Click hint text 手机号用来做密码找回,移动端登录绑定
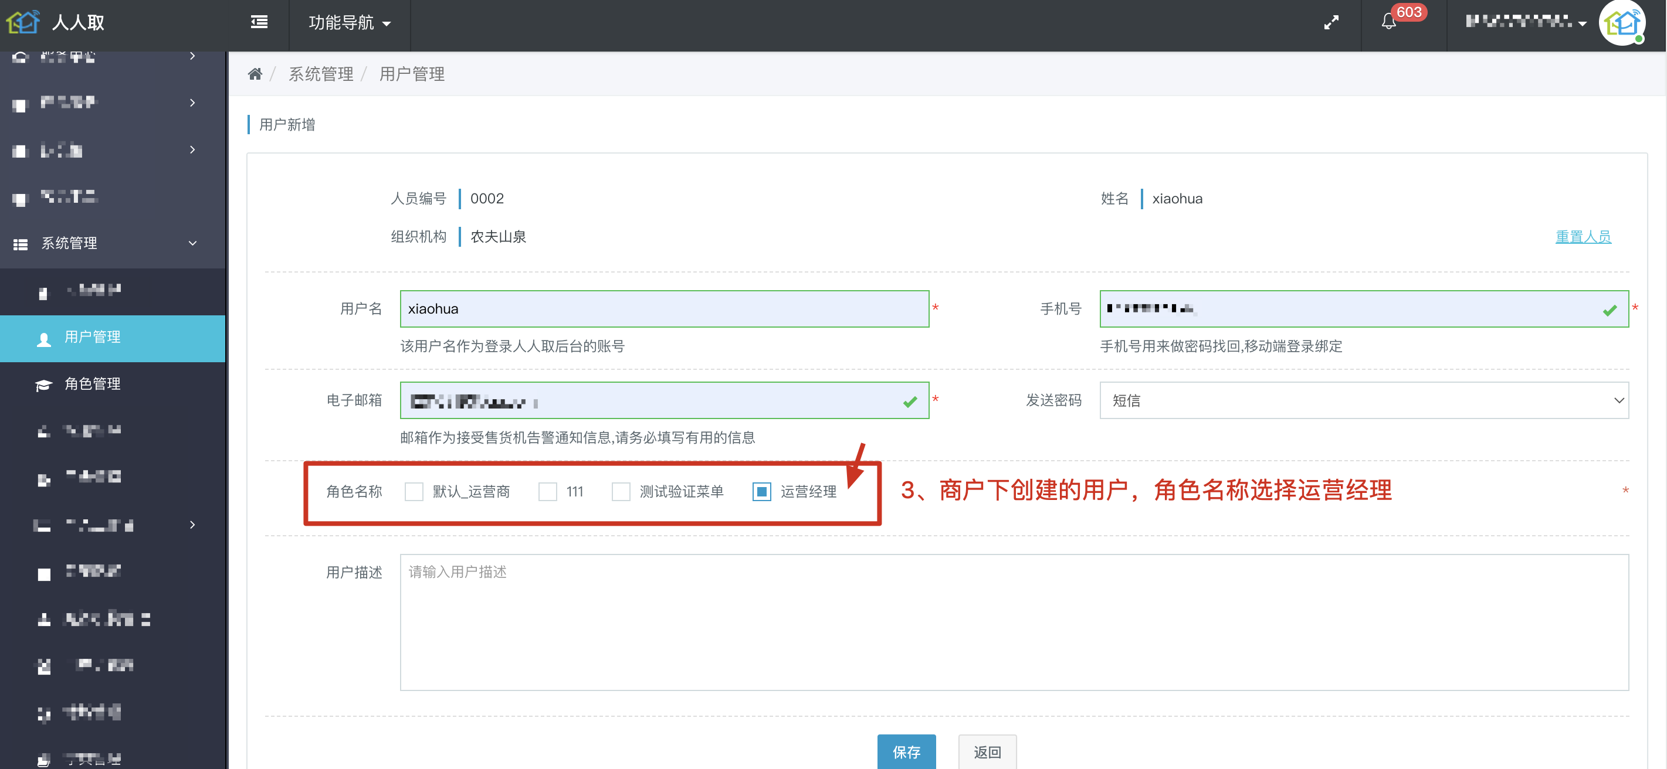The image size is (1667, 769). pos(1221,346)
